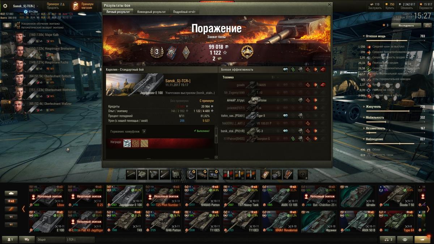
Task: Expand the Живучесть section
Action: tap(363, 107)
